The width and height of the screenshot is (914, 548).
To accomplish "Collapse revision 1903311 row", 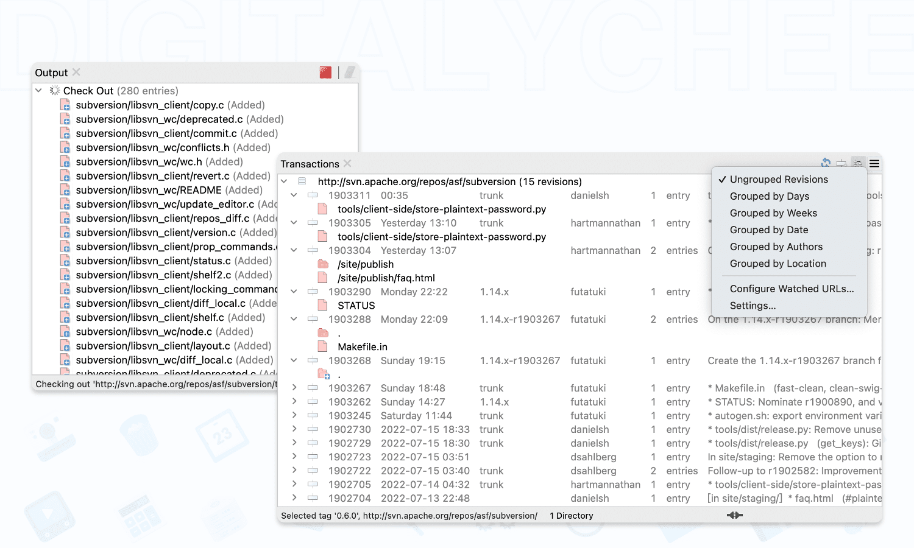I will (294, 195).
